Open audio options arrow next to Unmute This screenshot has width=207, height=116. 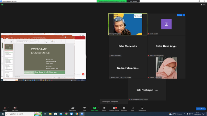(8, 108)
